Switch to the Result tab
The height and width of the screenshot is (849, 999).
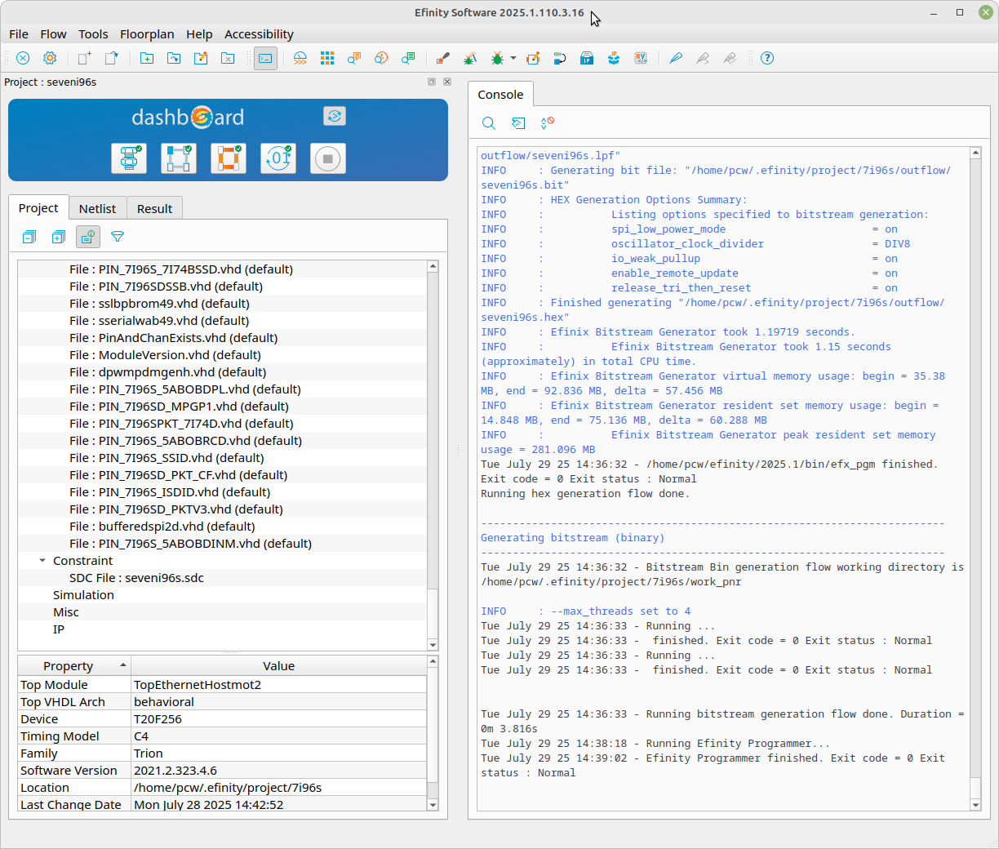(x=154, y=209)
